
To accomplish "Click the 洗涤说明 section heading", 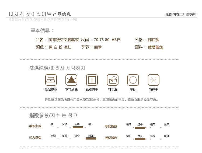I will 39,68.
